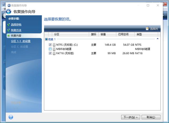Click the 选择列 column chooser icon

(x=147, y=29)
